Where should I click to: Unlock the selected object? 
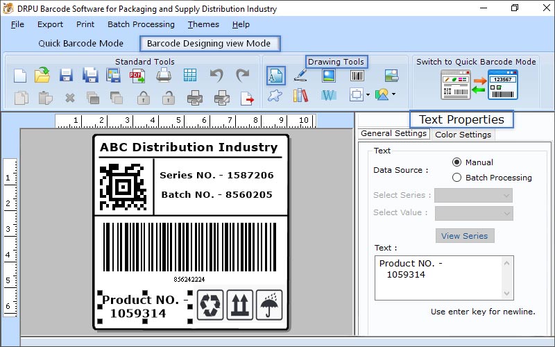[168, 98]
